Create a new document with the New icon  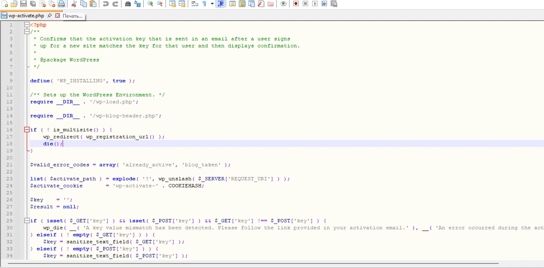point(5,4)
